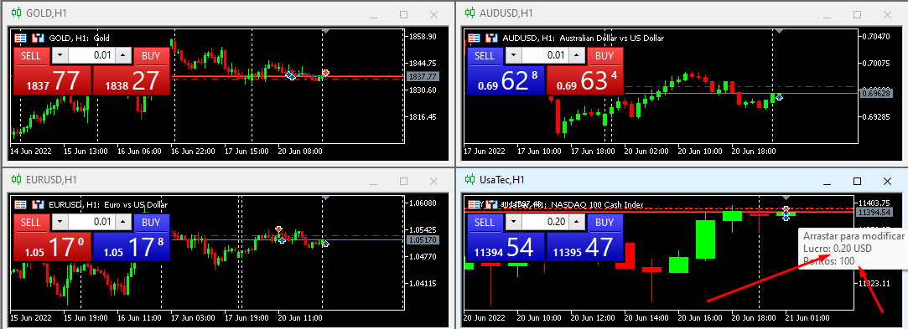Click the 11394 54 sell price tile
Screen dimensions: 908x329
click(506, 246)
